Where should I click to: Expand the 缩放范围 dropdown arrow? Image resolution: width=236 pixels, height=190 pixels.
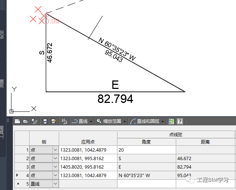[124, 121]
